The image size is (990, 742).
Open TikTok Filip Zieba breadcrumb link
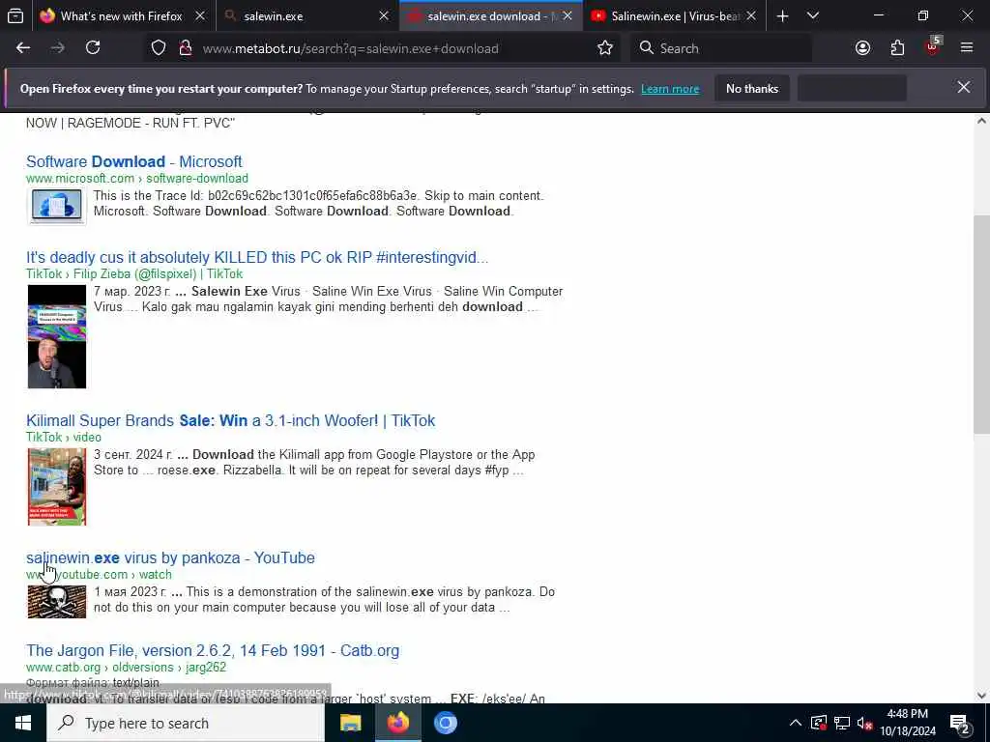pyautogui.click(x=134, y=273)
